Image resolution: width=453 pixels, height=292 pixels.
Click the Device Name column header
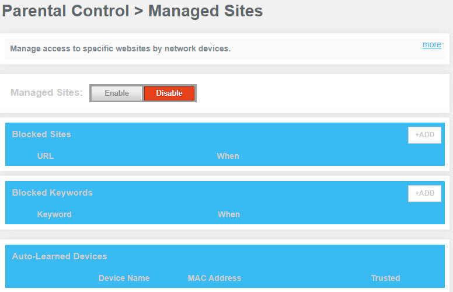[124, 278]
